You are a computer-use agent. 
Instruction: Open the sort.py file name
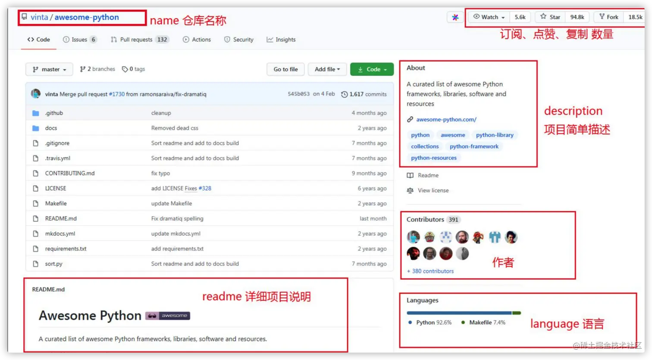(53, 264)
